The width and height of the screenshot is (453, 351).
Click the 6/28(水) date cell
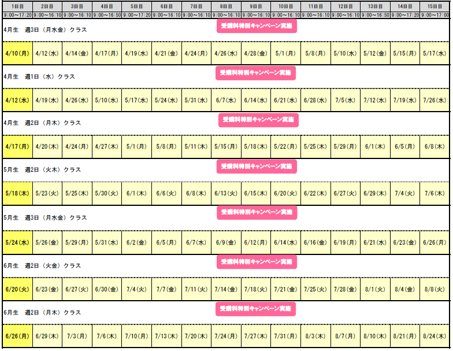[x=315, y=100]
